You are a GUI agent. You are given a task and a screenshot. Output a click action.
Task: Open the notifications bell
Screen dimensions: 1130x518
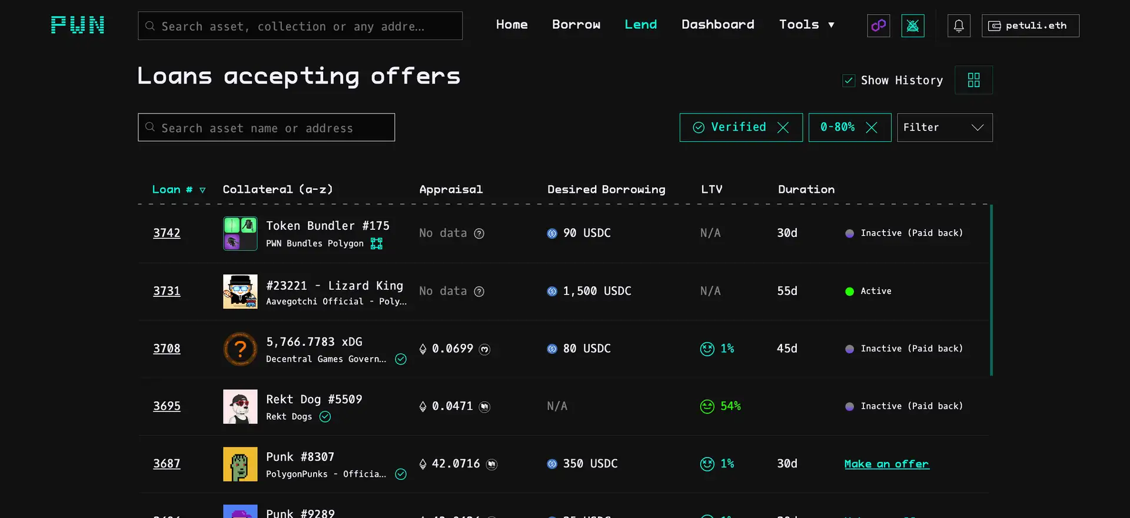[958, 26]
